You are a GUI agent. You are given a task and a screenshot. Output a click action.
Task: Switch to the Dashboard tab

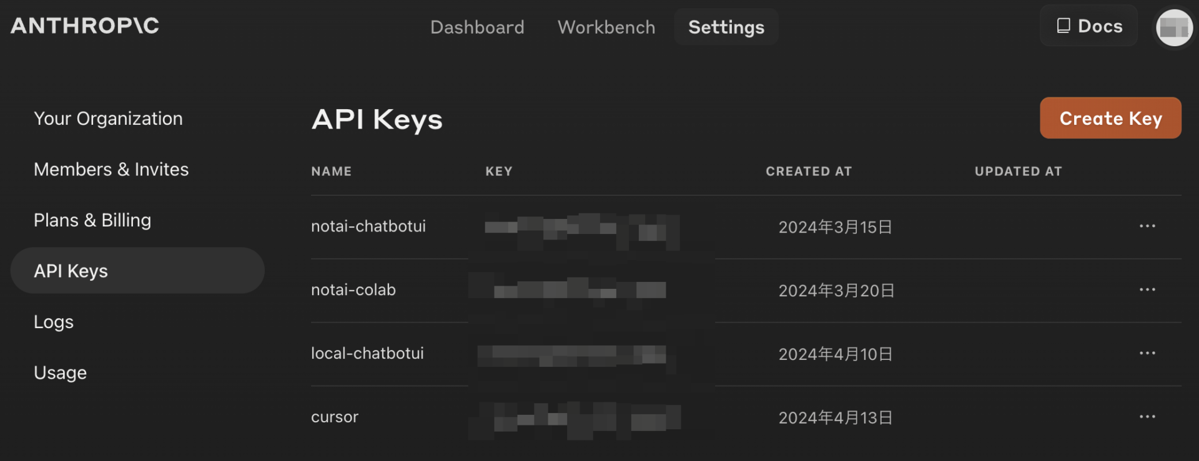(477, 27)
